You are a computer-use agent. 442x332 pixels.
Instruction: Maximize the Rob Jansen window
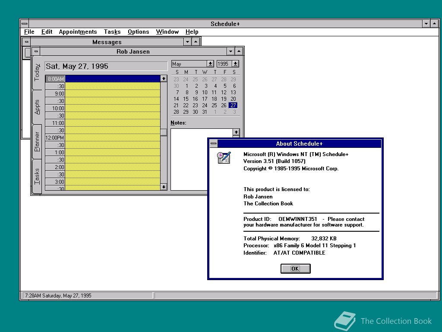click(239, 51)
